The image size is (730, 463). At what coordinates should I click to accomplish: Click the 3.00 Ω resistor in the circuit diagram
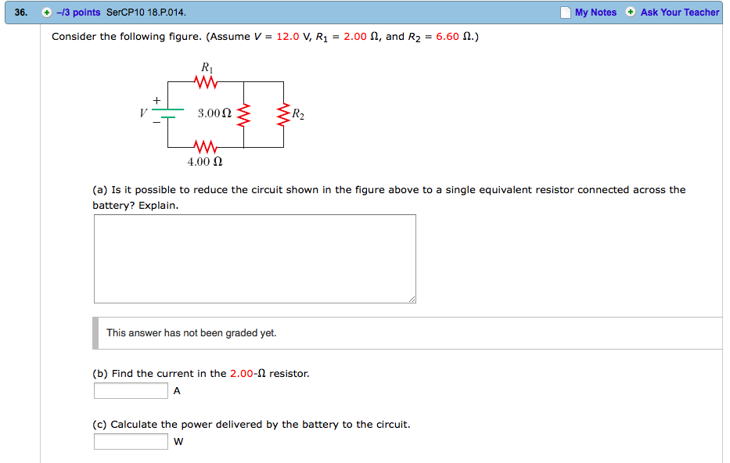coord(243,113)
